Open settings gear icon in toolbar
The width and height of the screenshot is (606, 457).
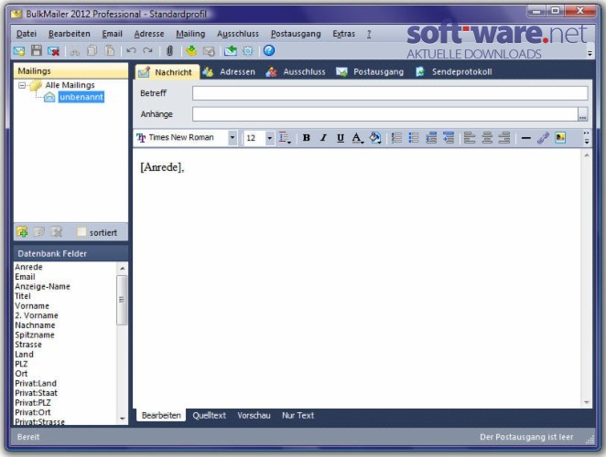(248, 50)
